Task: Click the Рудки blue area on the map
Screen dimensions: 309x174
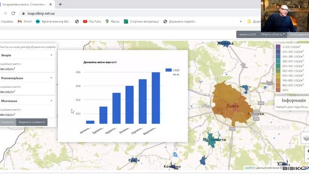Action: 134,160
